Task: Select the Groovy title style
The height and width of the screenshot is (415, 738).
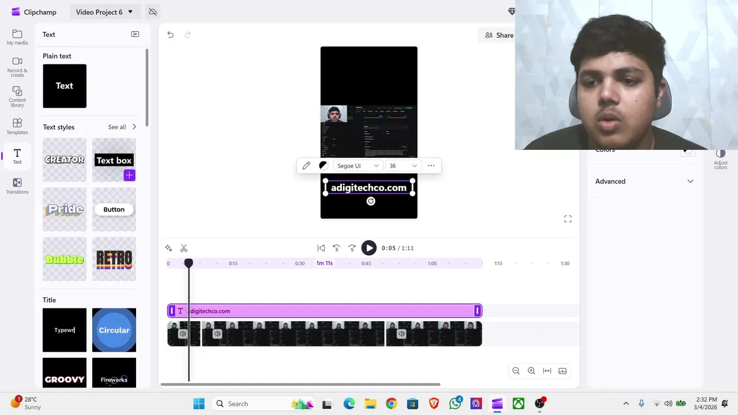Action: click(x=65, y=372)
